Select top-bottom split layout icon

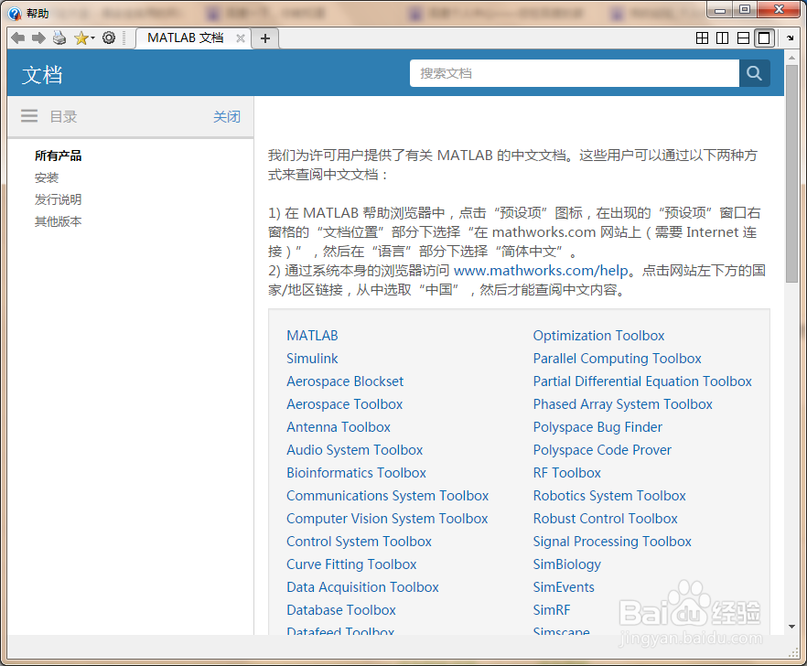point(743,38)
